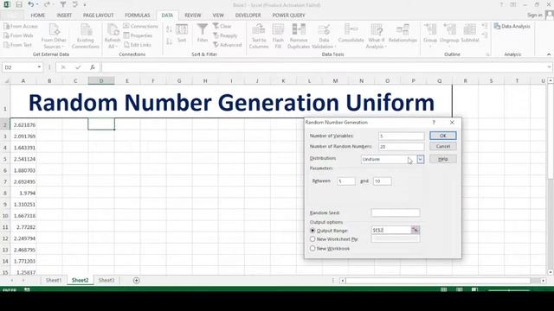Screen dimensions: 554x311
Task: Switch to PAGE LAYOUT tab
Action: coord(98,16)
